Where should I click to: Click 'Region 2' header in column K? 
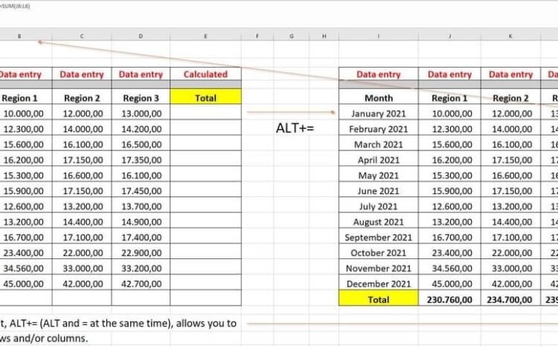point(510,98)
